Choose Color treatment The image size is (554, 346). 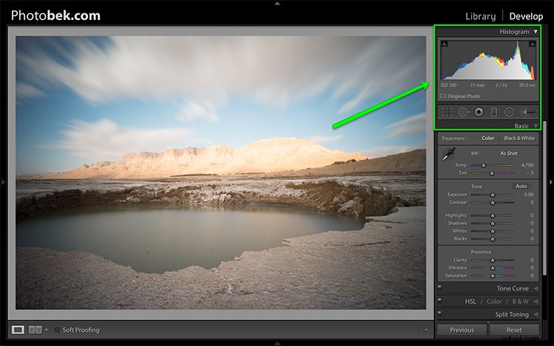(x=488, y=138)
